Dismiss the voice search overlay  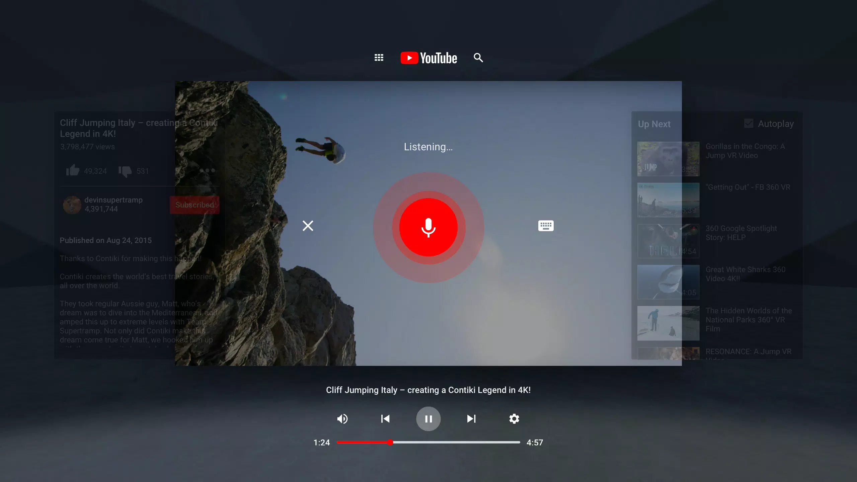(x=308, y=225)
